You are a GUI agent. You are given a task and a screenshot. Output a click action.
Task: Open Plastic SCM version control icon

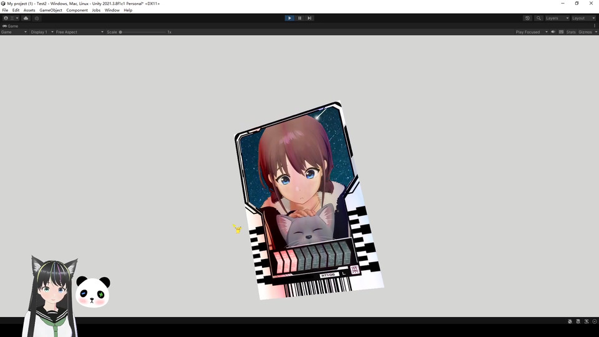tap(37, 18)
